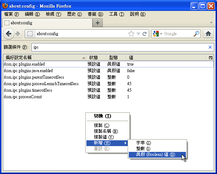Click value 0 of parentTimeoutSecs
217x174 pixels.
click(x=128, y=77)
